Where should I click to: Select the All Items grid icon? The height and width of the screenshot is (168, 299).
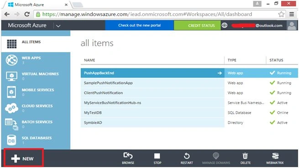[11, 44]
